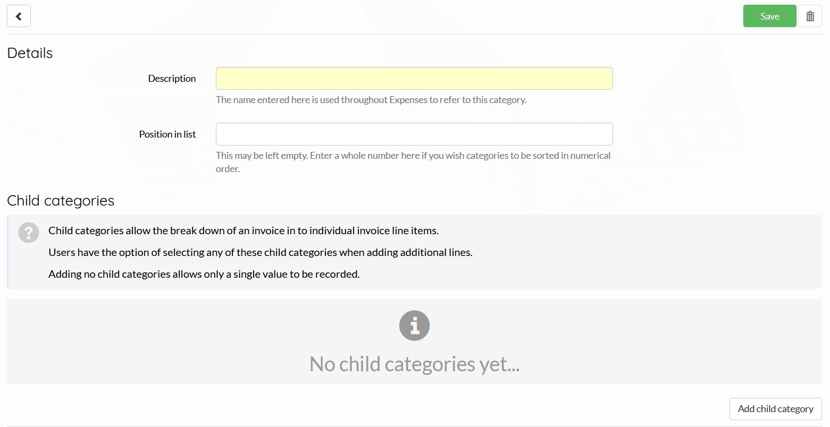Screen dimensions: 830x427
Task: Go back using the left chevron button
Action: [x=19, y=16]
